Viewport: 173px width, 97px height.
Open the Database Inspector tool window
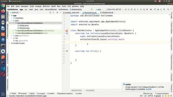(x=65, y=93)
